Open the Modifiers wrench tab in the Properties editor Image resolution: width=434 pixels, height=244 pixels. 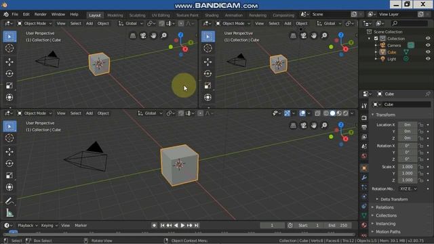click(x=364, y=178)
